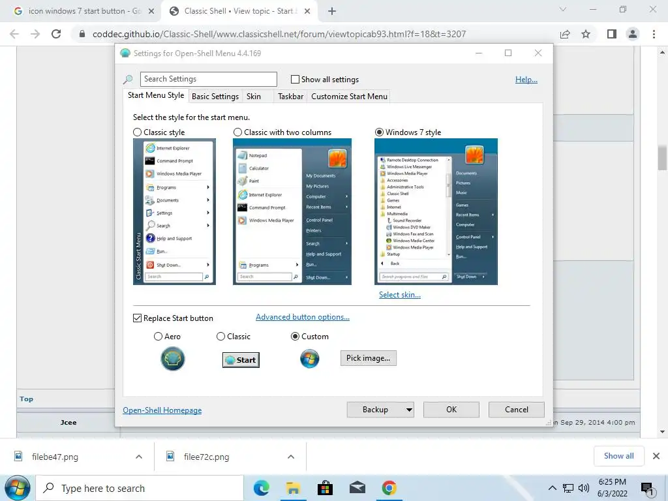668x501 pixels.
Task: Open the notification center icon in the tray
Action: (648, 488)
